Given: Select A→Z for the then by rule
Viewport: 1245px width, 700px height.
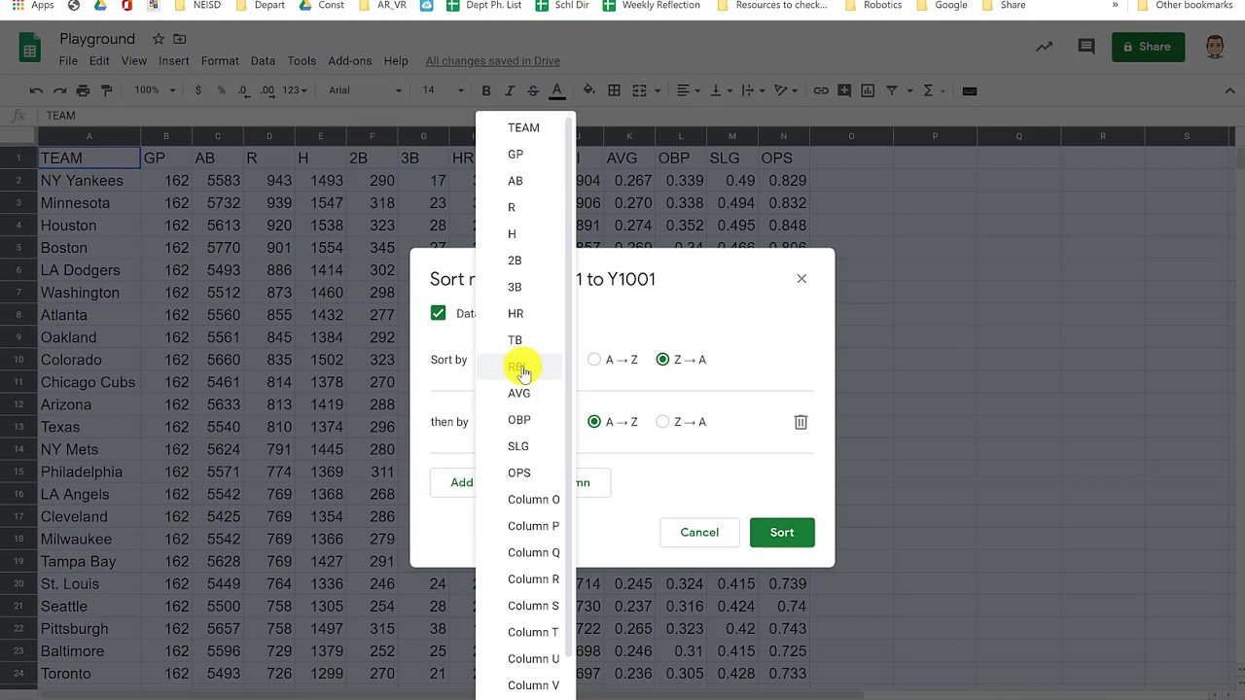Looking at the screenshot, I should click(594, 422).
